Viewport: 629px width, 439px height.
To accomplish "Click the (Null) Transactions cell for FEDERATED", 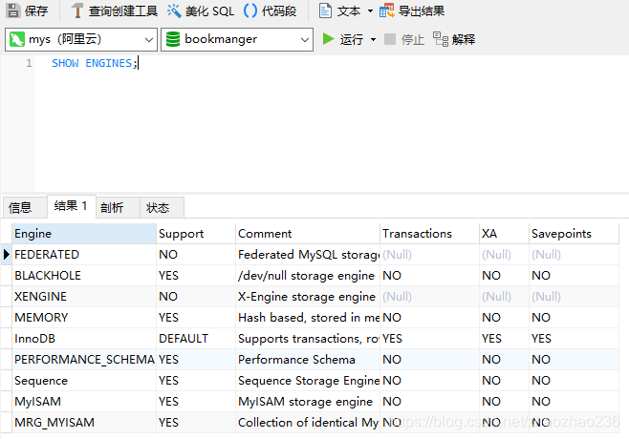I will tap(429, 255).
